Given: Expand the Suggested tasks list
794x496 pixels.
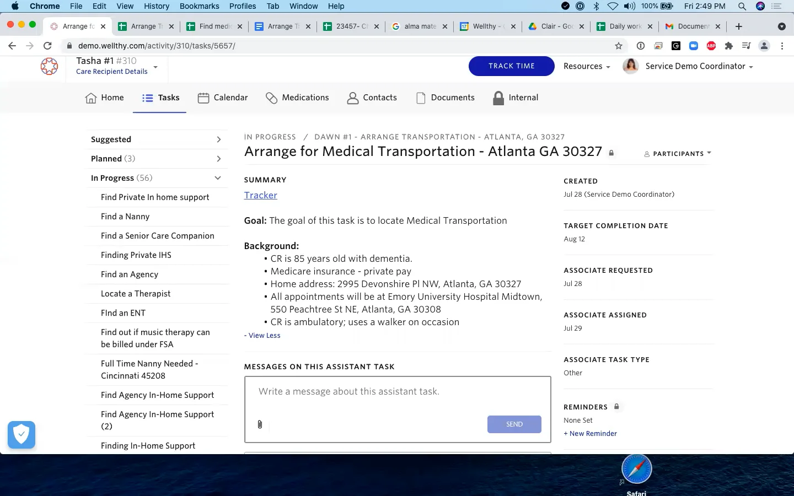Looking at the screenshot, I should click(157, 139).
